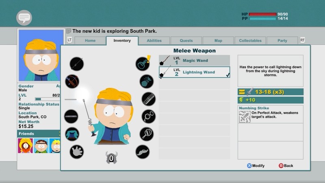Screen dimensions: 325x183
Task: Open the glove hands equipment slot
Action: [x=77, y=152]
